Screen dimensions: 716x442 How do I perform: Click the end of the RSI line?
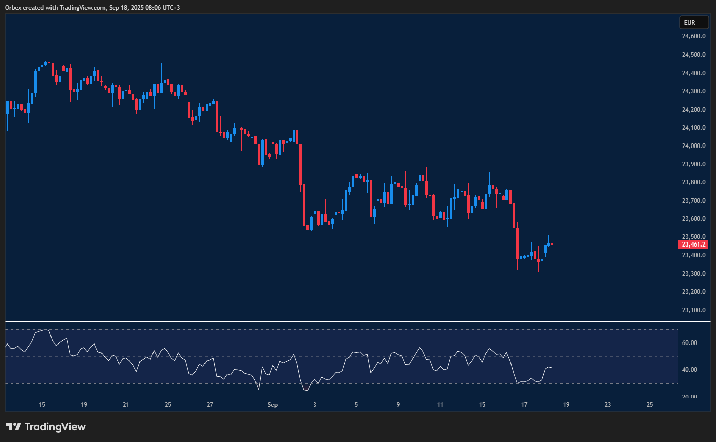click(x=551, y=368)
